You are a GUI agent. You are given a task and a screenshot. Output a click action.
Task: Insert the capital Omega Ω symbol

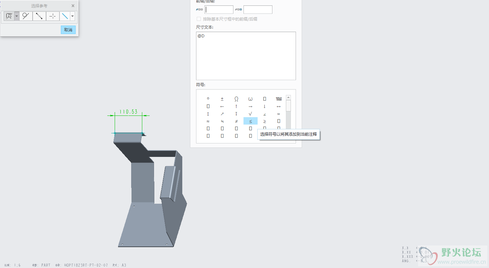[236, 99]
